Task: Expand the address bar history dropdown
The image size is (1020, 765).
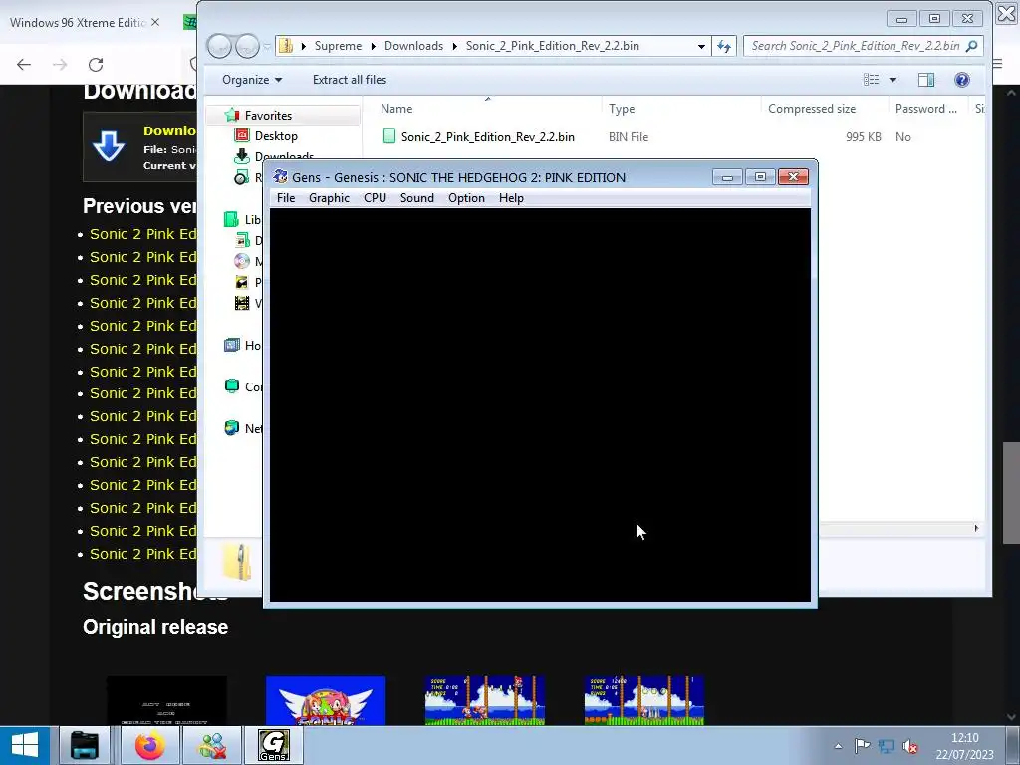Action: point(701,46)
